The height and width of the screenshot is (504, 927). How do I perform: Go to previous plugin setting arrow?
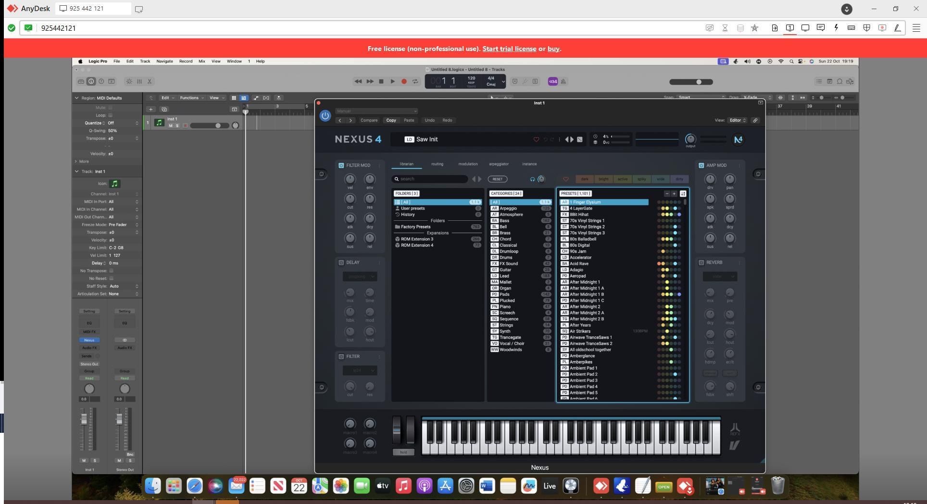[340, 120]
